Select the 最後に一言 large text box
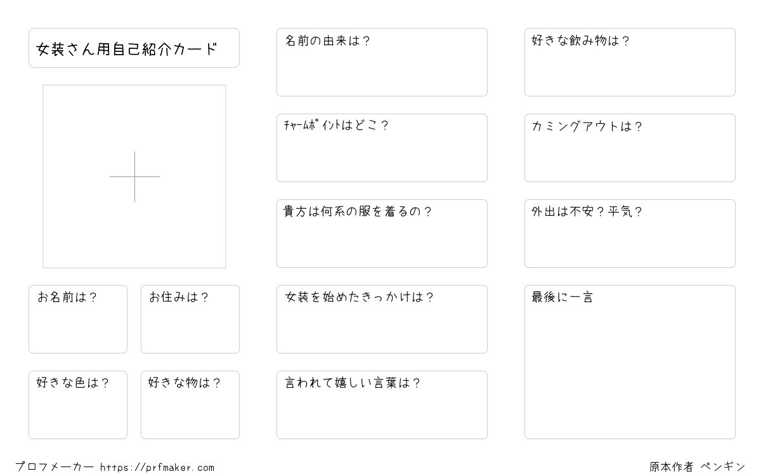The width and height of the screenshot is (761, 476). [x=630, y=362]
